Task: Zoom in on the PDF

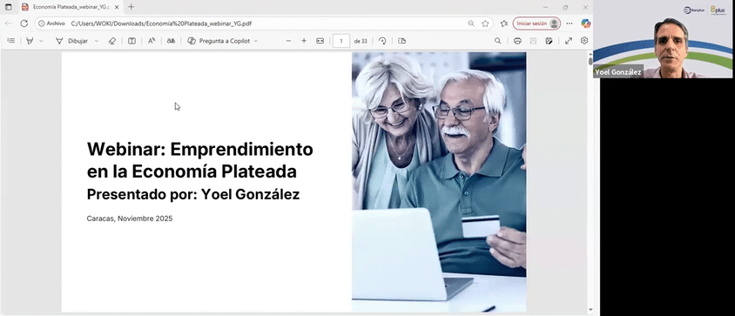Action: click(x=304, y=41)
